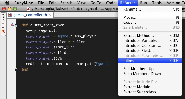The image size is (185, 99).
Task: Choose Push Members Down... option
Action: pyautogui.click(x=150, y=74)
